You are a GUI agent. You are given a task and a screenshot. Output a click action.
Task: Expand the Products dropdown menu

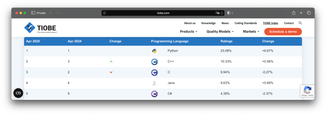188,31
